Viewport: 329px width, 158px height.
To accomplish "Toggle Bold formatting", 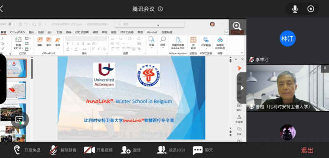I will [x=67, y=44].
